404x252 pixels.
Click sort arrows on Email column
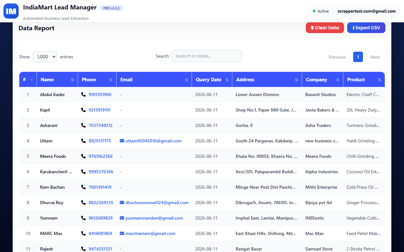[187, 80]
